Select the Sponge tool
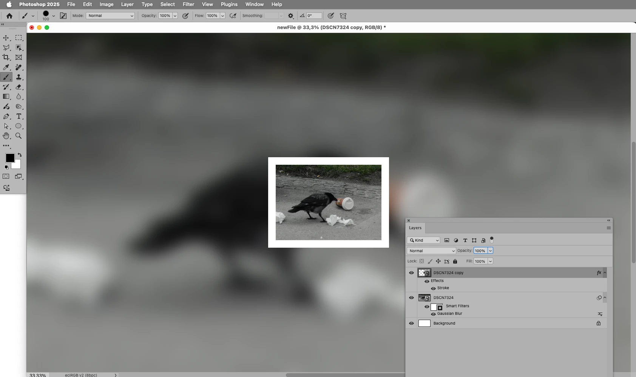 (19, 106)
